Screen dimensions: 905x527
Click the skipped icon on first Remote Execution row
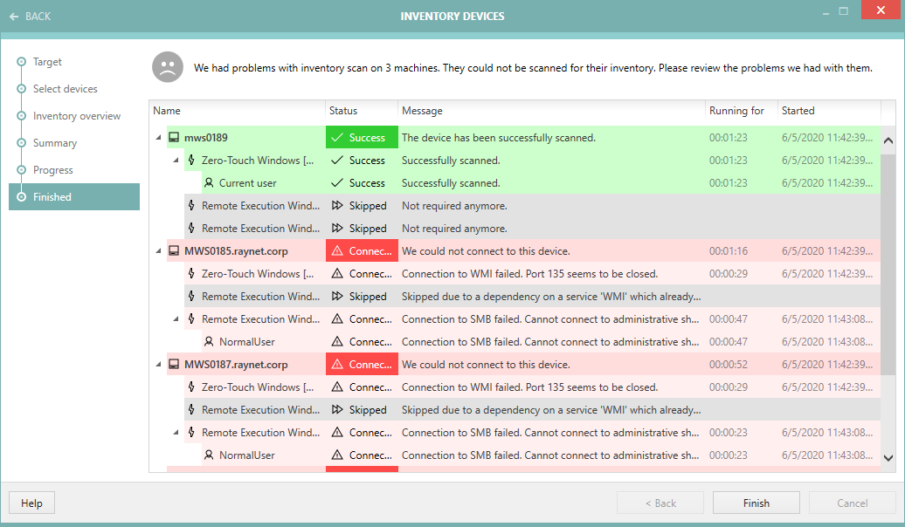tap(337, 206)
